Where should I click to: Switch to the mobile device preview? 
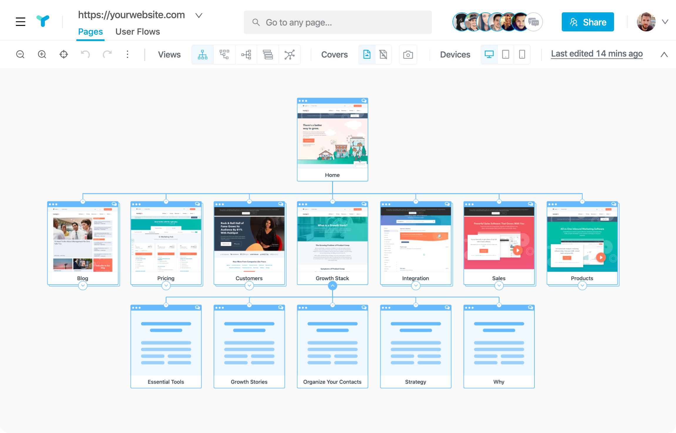pyautogui.click(x=522, y=55)
